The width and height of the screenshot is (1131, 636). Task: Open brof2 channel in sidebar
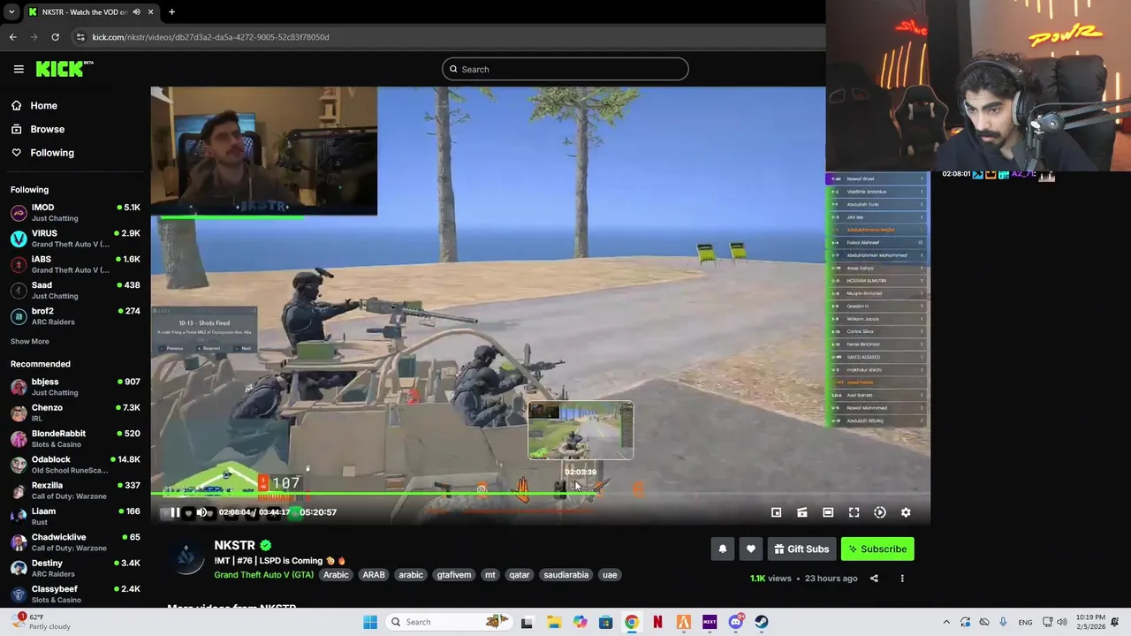click(x=75, y=316)
